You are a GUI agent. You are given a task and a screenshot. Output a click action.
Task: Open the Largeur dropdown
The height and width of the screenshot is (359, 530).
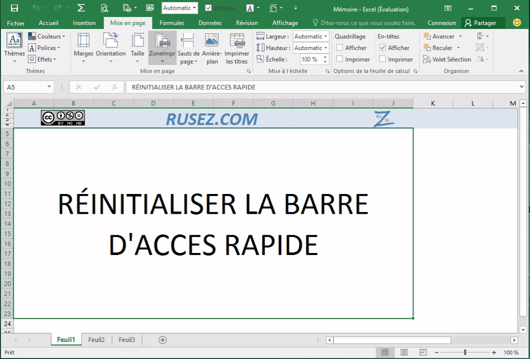(x=325, y=36)
